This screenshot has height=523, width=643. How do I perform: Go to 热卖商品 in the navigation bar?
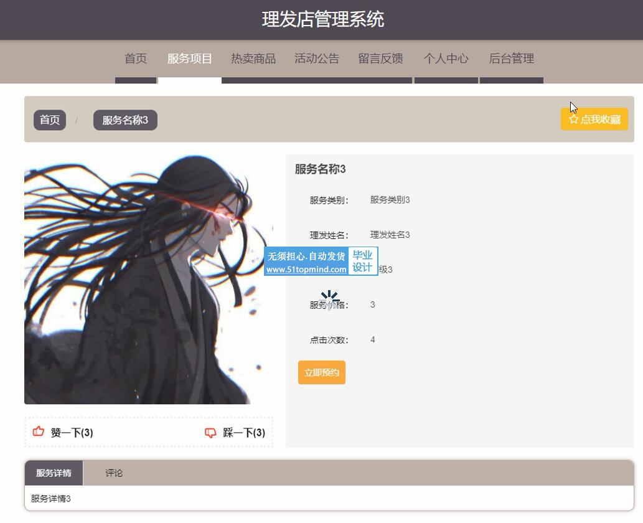click(253, 59)
